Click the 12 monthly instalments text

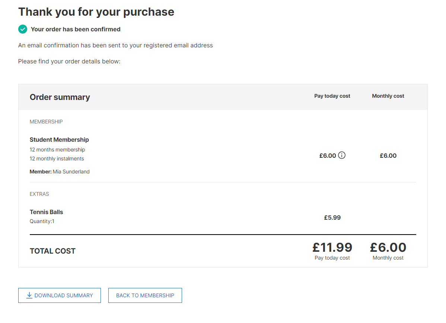(57, 159)
